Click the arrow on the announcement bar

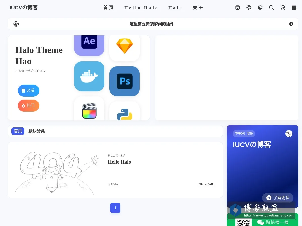(291, 24)
